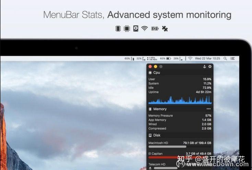The image size is (252, 170).
Task: Click the Wed 22 Mar 10:25 clock
Action: click(x=207, y=59)
